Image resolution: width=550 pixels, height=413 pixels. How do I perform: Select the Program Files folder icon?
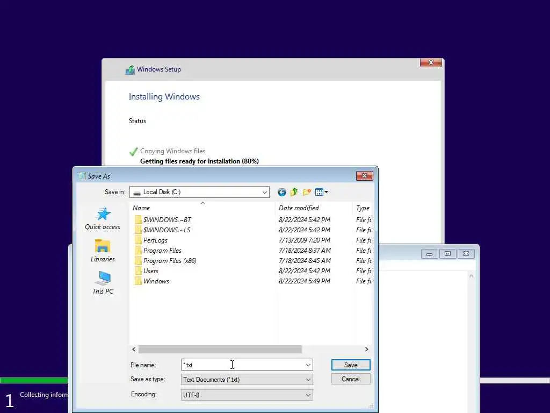tap(138, 251)
